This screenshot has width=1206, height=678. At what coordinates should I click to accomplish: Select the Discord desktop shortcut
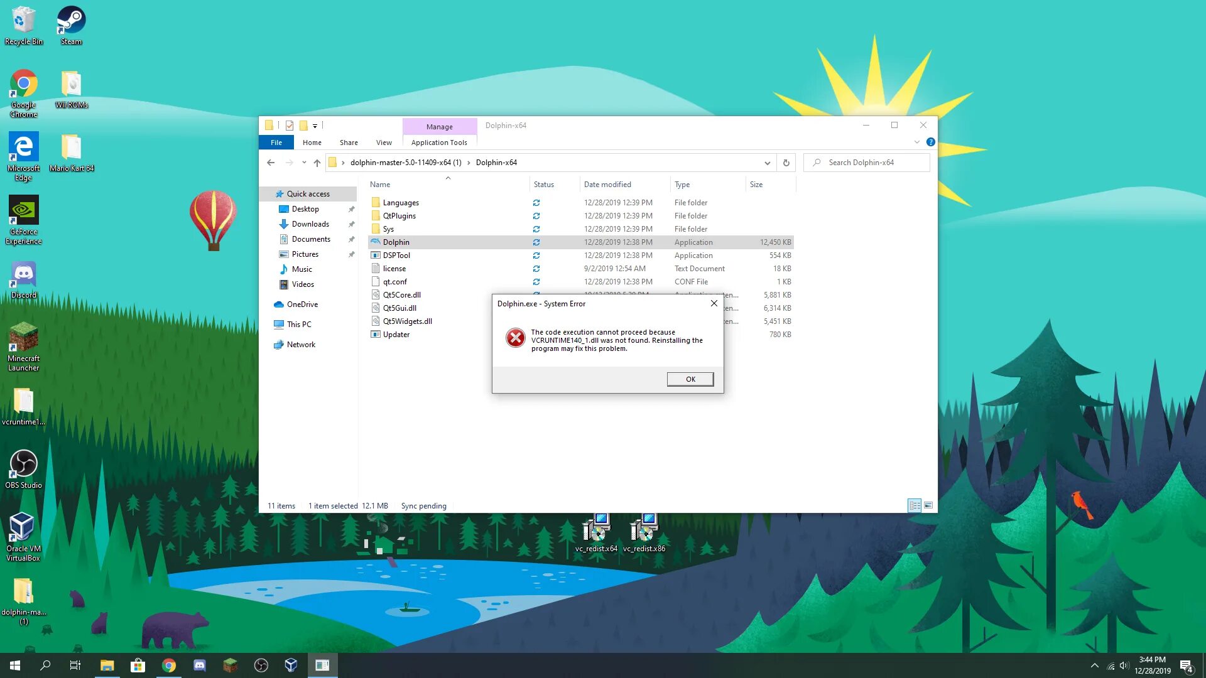pyautogui.click(x=23, y=279)
